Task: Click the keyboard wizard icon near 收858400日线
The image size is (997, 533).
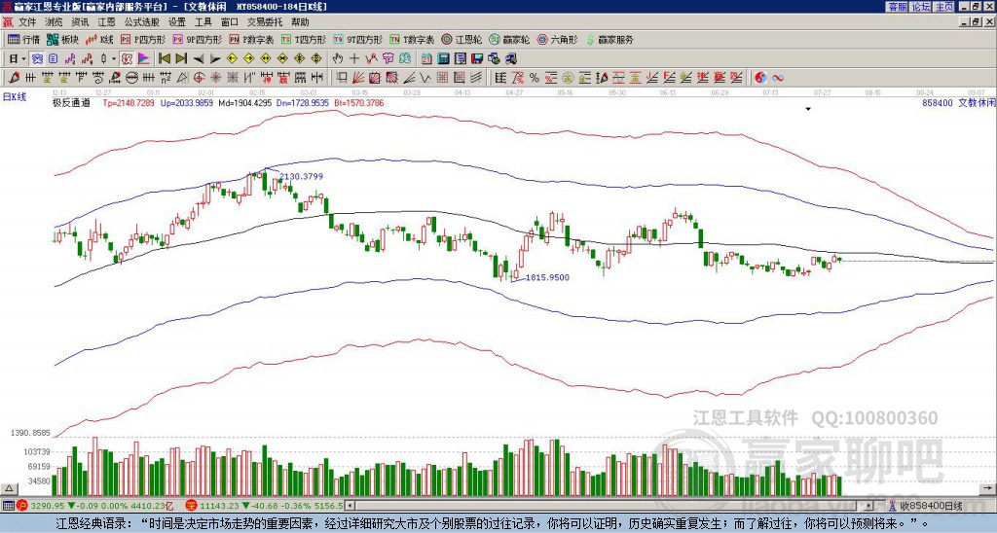Action: coord(893,506)
